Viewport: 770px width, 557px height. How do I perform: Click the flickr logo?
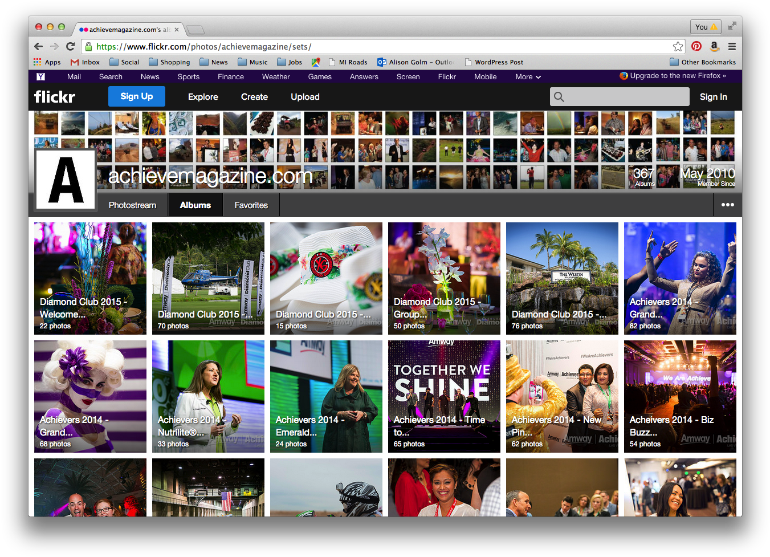coord(55,97)
